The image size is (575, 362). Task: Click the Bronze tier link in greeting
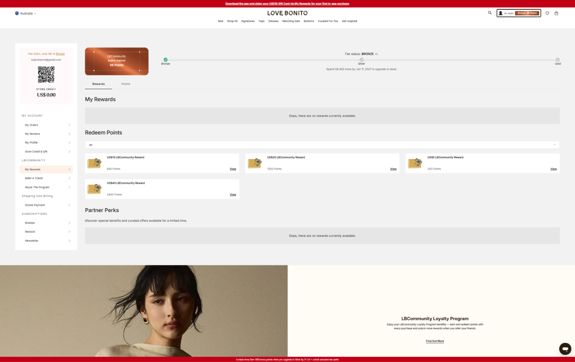tap(60, 54)
